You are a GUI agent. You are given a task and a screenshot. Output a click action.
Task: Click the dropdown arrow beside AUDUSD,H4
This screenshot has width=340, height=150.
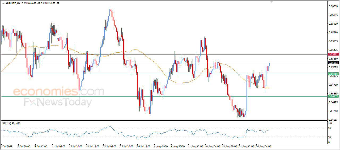tap(3, 3)
